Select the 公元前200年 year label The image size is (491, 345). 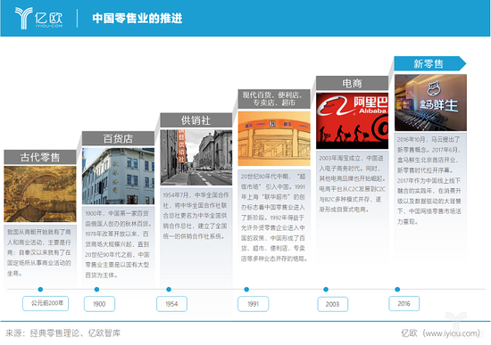click(x=46, y=303)
